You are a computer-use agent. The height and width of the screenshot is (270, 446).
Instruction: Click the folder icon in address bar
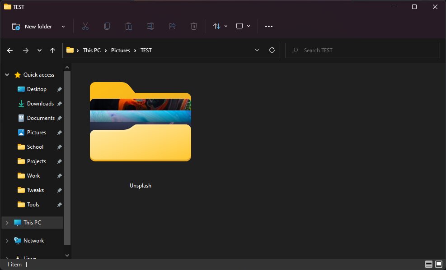[70, 50]
